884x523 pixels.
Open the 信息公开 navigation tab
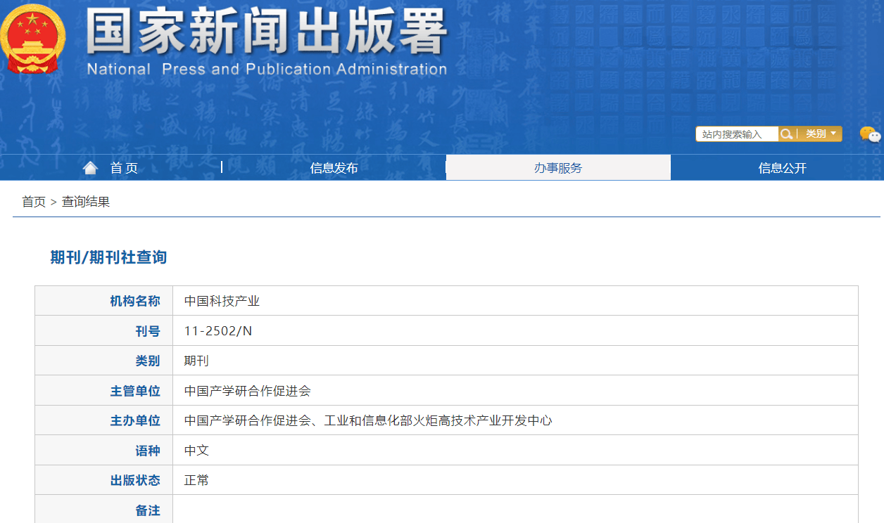782,167
